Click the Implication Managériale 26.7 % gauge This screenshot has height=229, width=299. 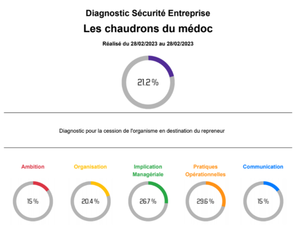point(148,201)
